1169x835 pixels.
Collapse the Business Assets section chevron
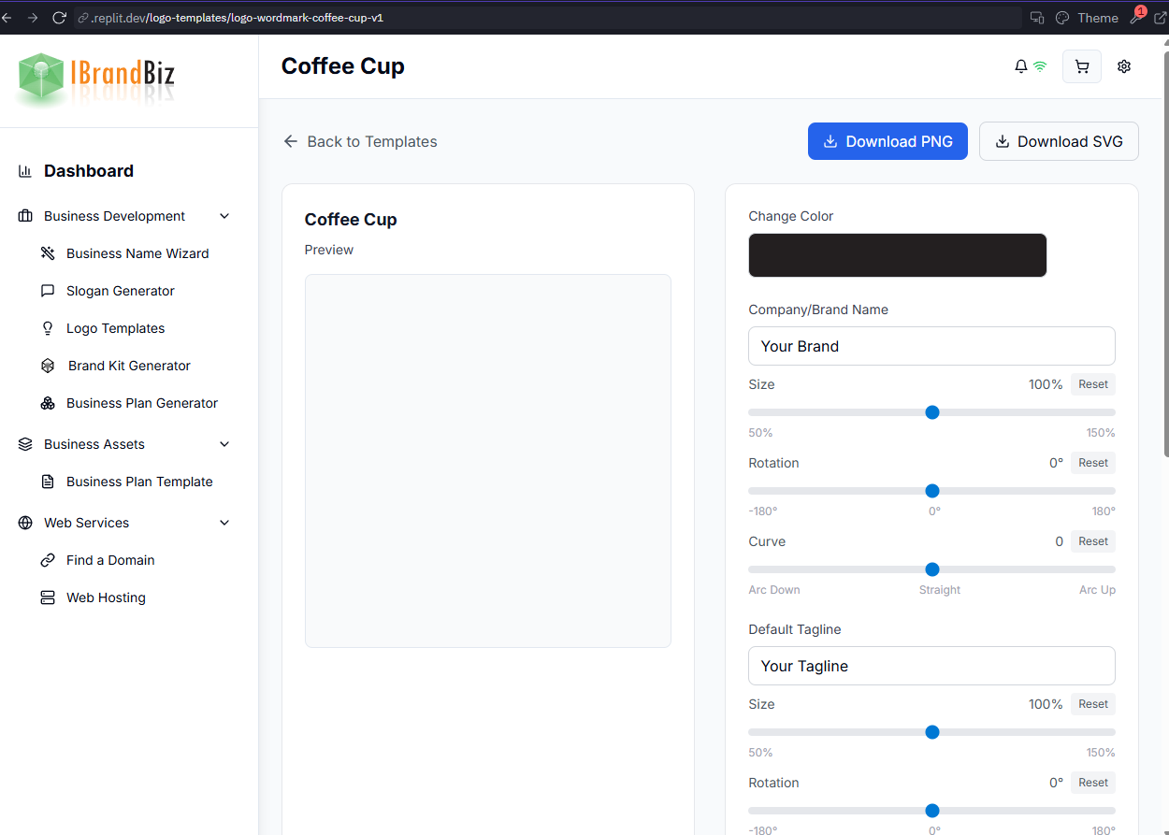click(x=224, y=444)
